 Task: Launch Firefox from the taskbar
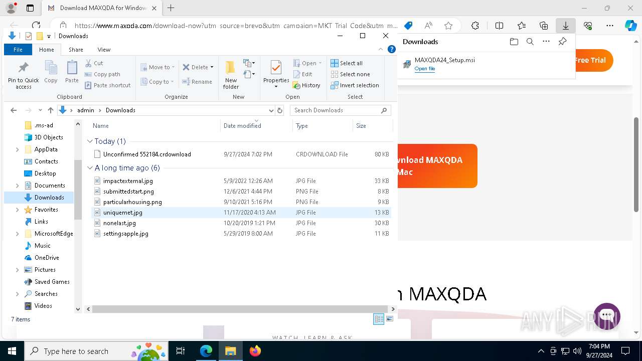tap(255, 351)
